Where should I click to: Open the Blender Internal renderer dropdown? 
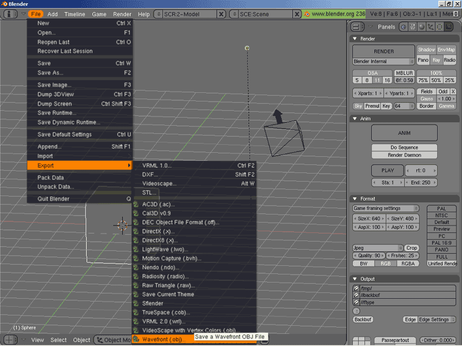point(383,62)
